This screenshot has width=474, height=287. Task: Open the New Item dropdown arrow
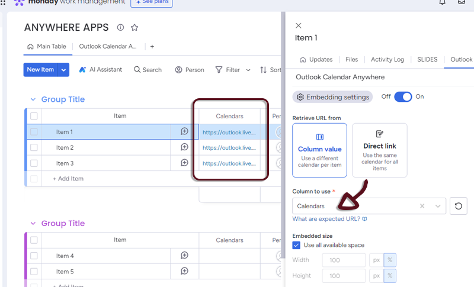click(63, 70)
